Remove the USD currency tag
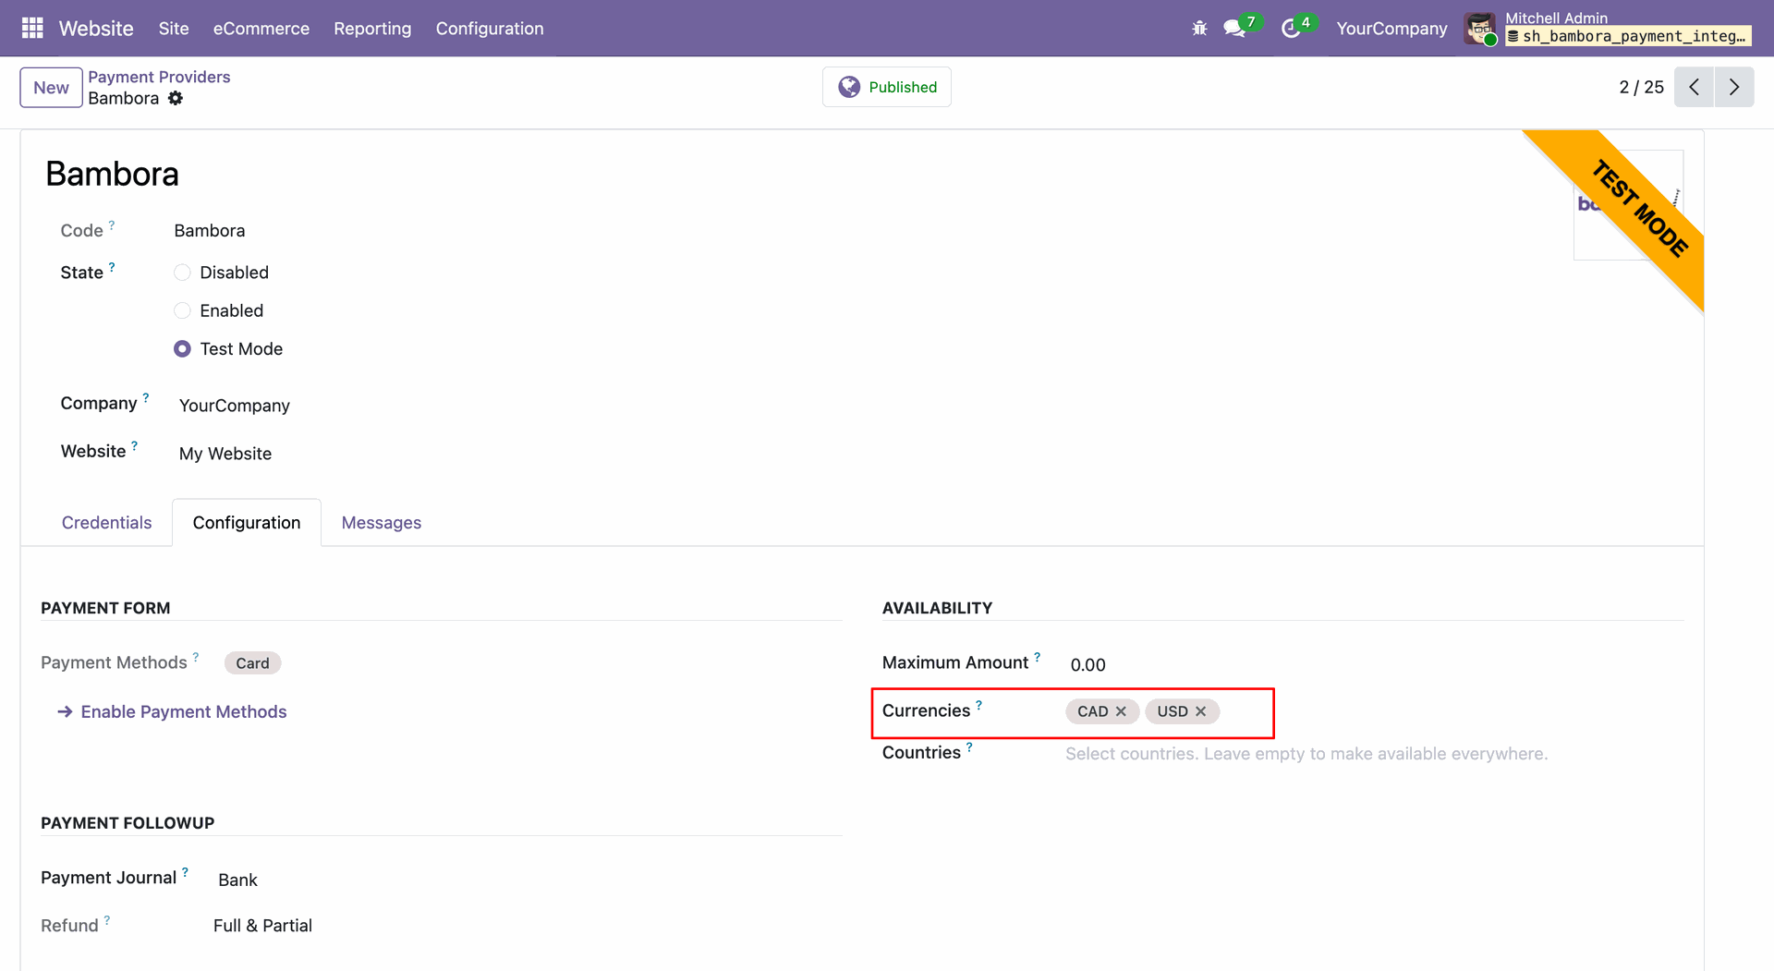Viewport: 1774px width, 971px height. [1200, 711]
